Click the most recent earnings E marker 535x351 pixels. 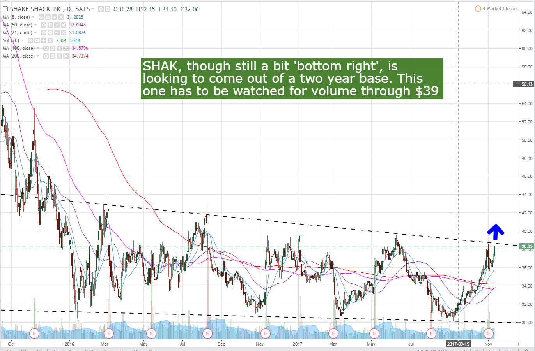(489, 333)
